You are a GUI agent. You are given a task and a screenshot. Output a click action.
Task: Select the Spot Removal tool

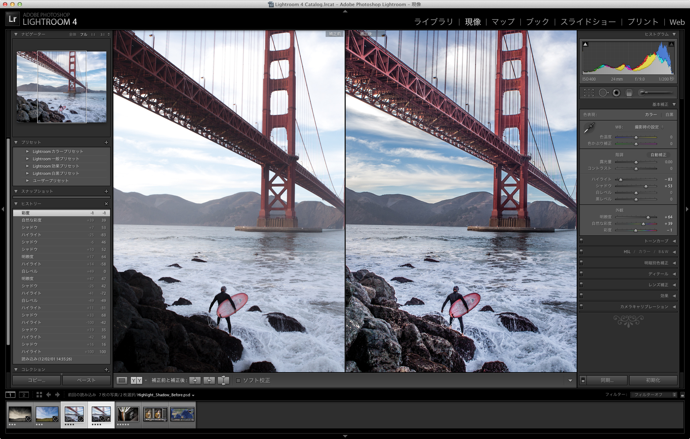click(x=603, y=93)
